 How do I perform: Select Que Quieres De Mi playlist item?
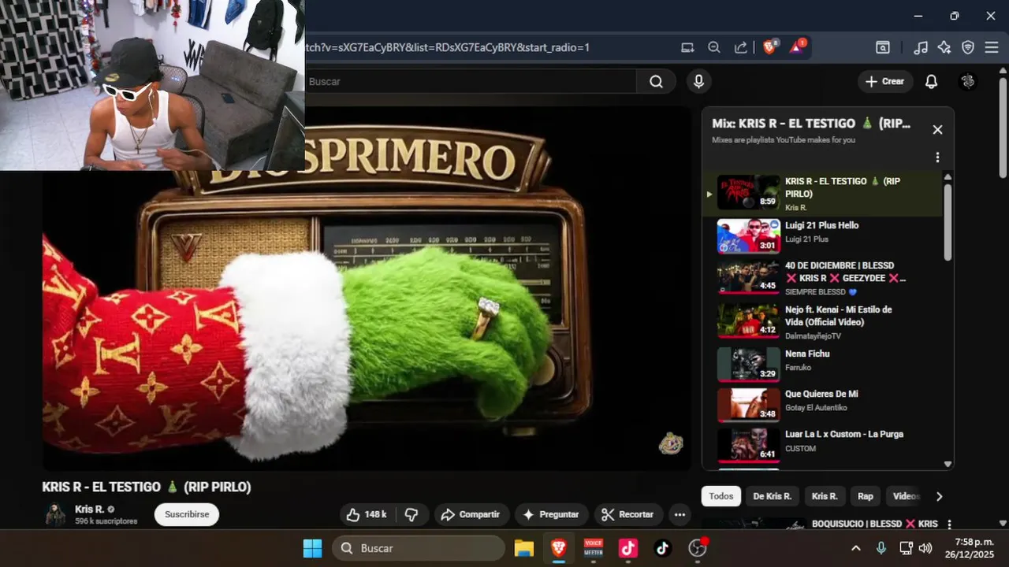coord(824,405)
